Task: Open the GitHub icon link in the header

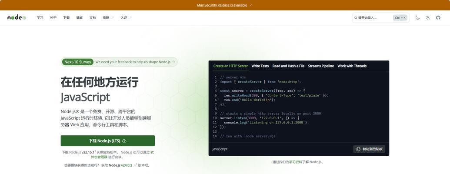Action: click(x=438, y=17)
